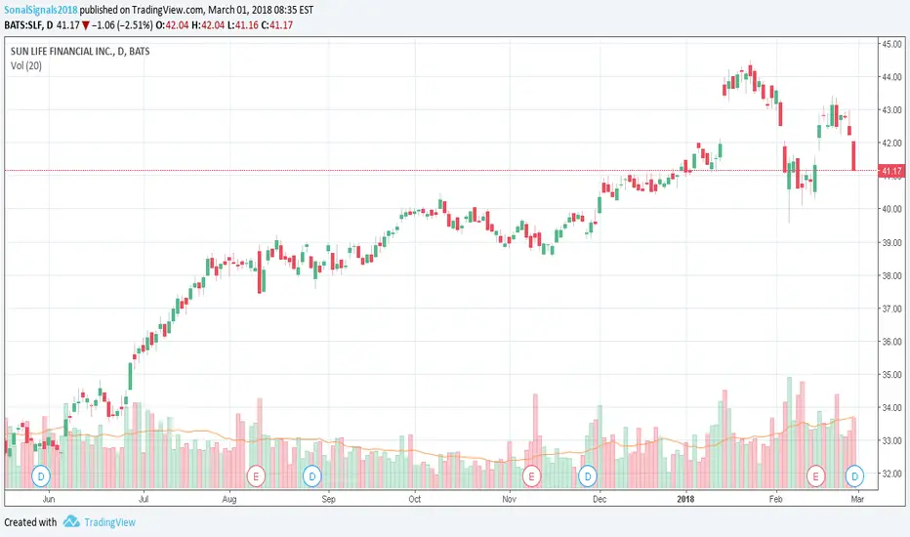The height and width of the screenshot is (537, 910).
Task: Click the SUN LIFE FINANCIAL INC. chart title
Action: [x=80, y=51]
